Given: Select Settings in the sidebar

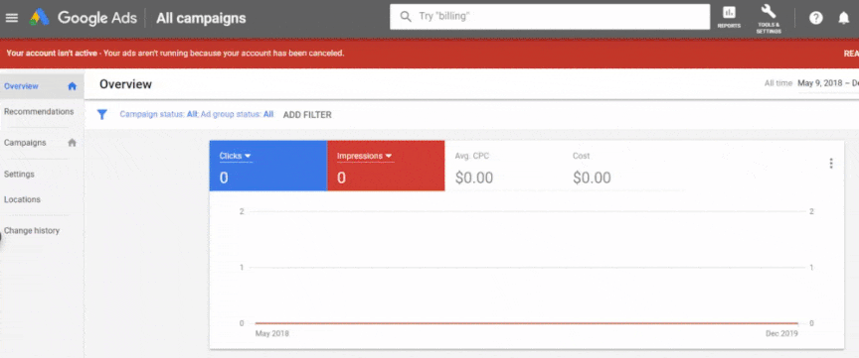Looking at the screenshot, I should [x=19, y=174].
